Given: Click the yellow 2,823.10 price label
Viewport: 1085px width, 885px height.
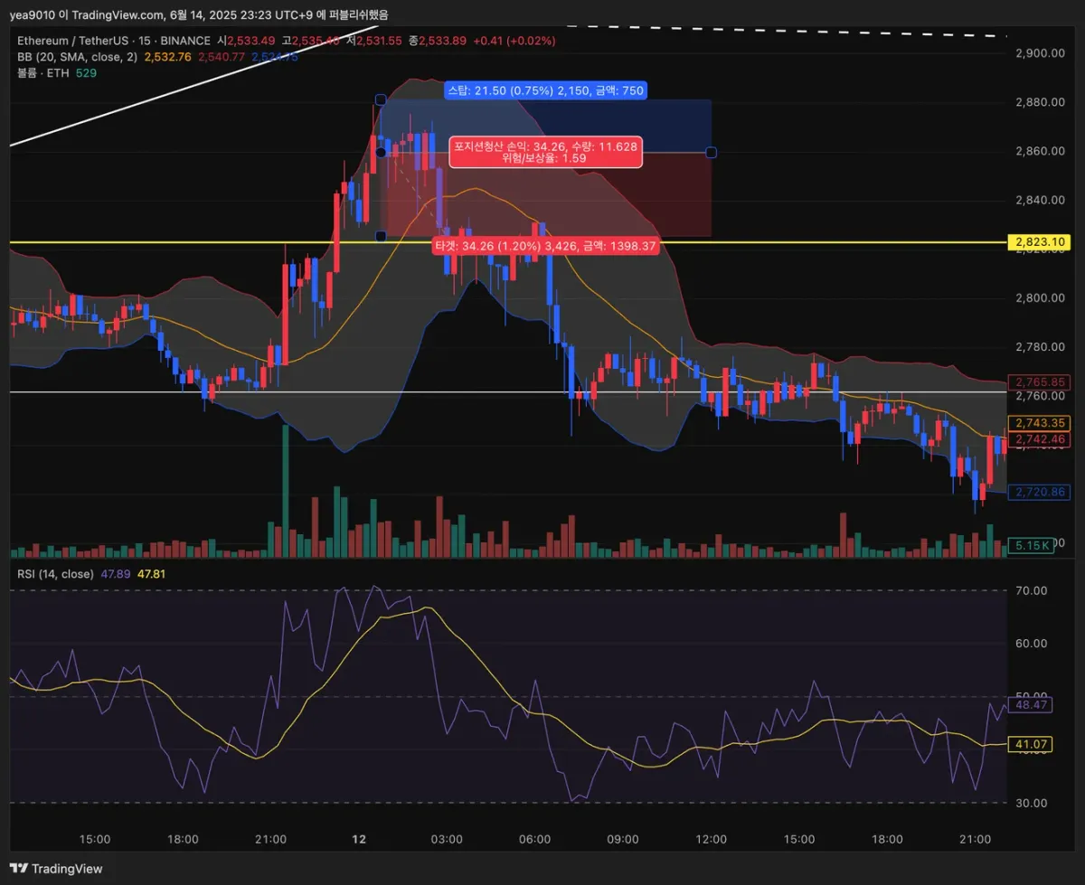Looking at the screenshot, I should pos(1039,241).
